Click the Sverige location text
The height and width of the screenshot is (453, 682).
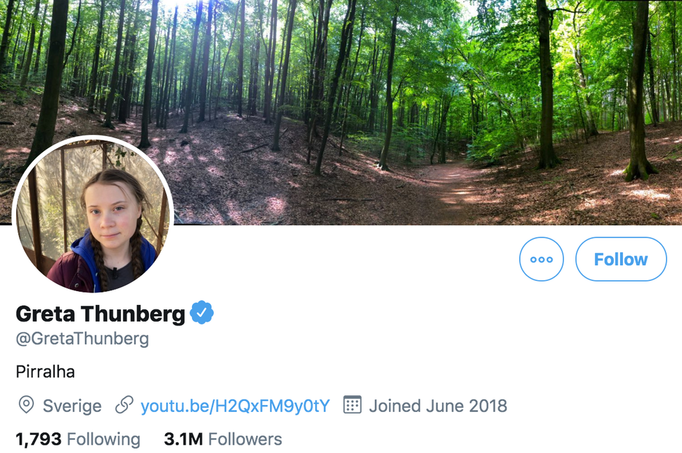tap(72, 406)
